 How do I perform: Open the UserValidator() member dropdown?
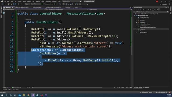tap(110, 9)
